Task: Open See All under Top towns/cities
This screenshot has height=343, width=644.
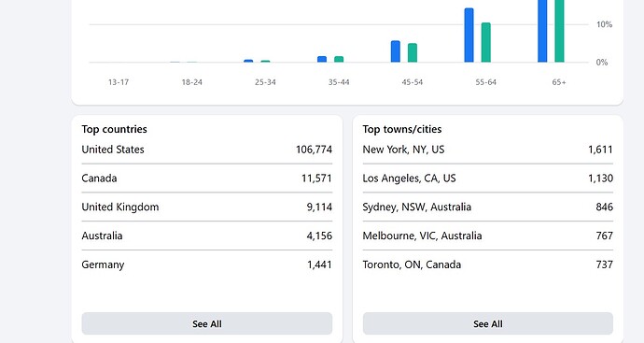Action: tap(487, 323)
